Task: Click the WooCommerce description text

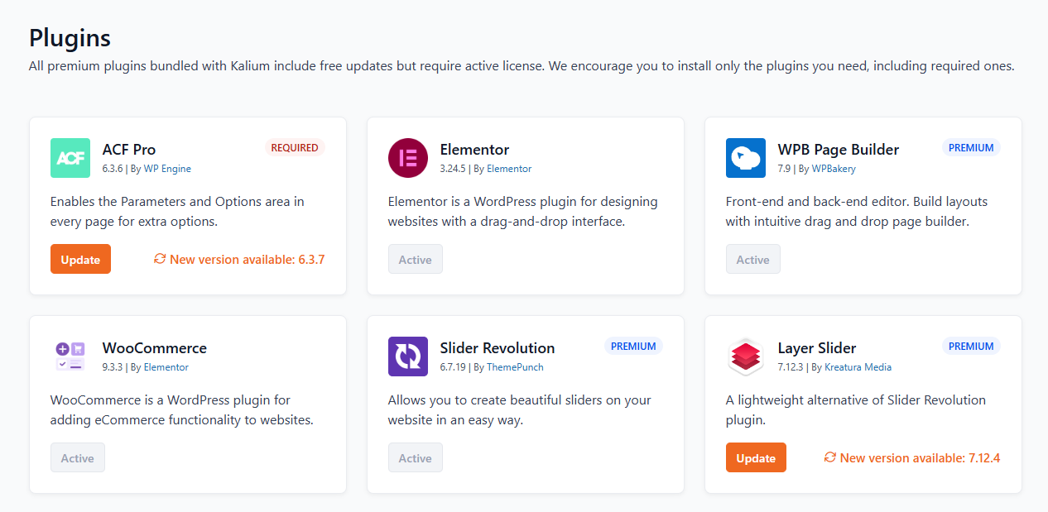Action: 182,410
